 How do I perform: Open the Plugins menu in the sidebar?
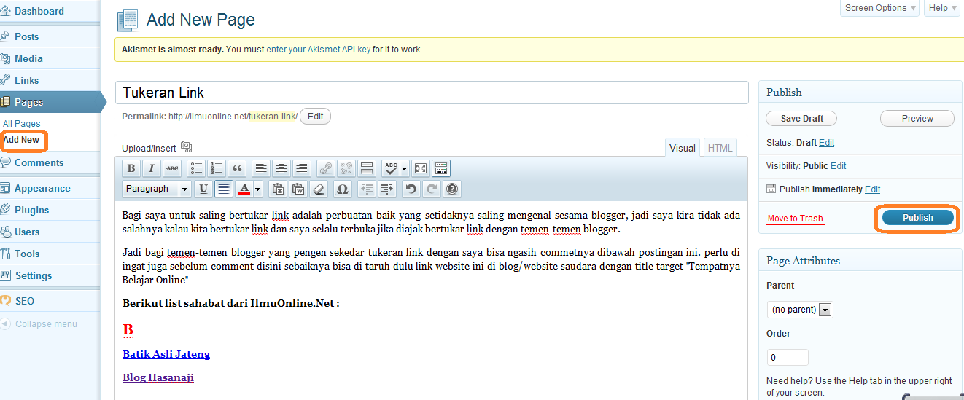[32, 210]
